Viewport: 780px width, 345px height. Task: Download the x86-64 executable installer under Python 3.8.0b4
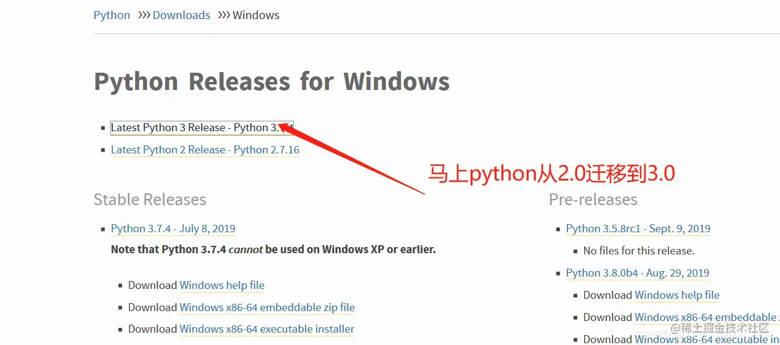pos(707,339)
